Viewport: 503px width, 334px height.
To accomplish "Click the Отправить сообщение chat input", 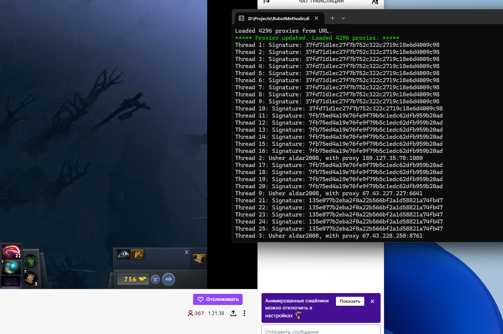I will coord(321,330).
